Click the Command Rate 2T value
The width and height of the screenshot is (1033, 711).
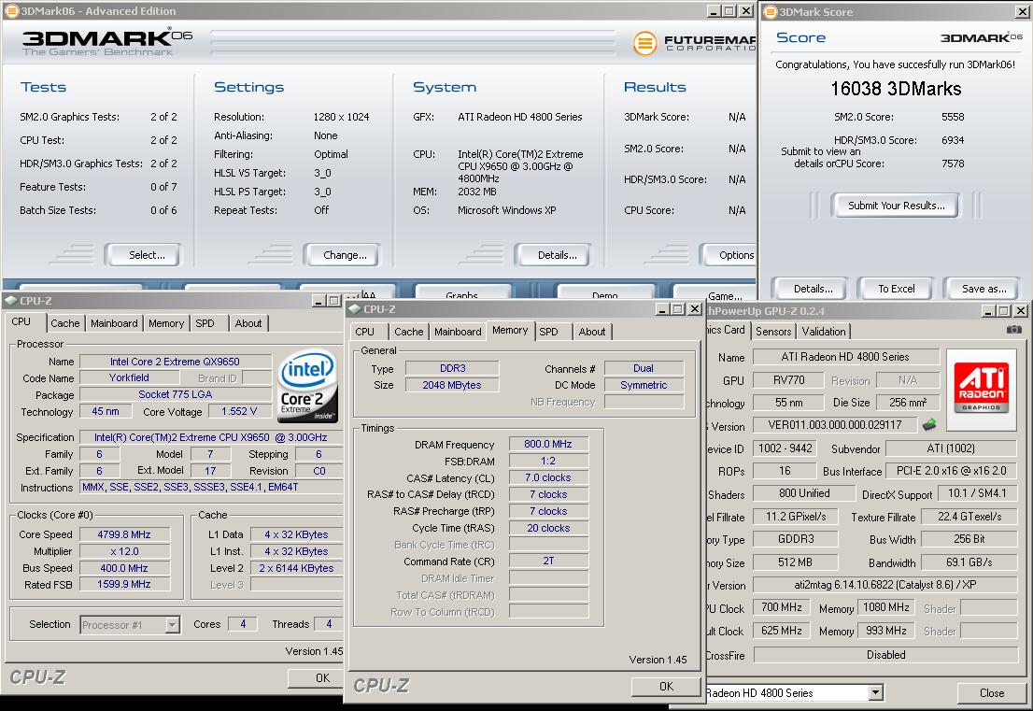pos(548,561)
